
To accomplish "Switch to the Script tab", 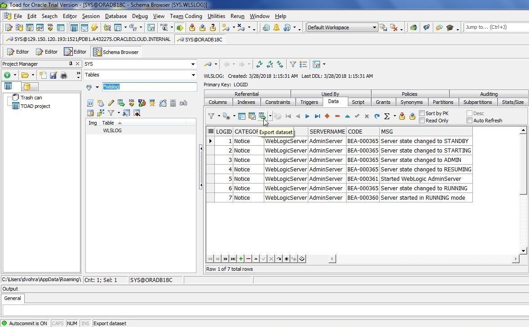I will click(358, 102).
